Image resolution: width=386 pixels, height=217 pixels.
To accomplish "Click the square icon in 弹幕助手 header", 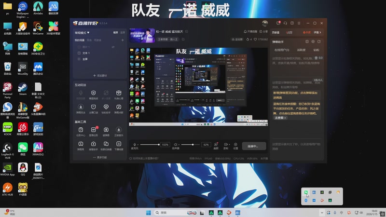I will point(307,41).
